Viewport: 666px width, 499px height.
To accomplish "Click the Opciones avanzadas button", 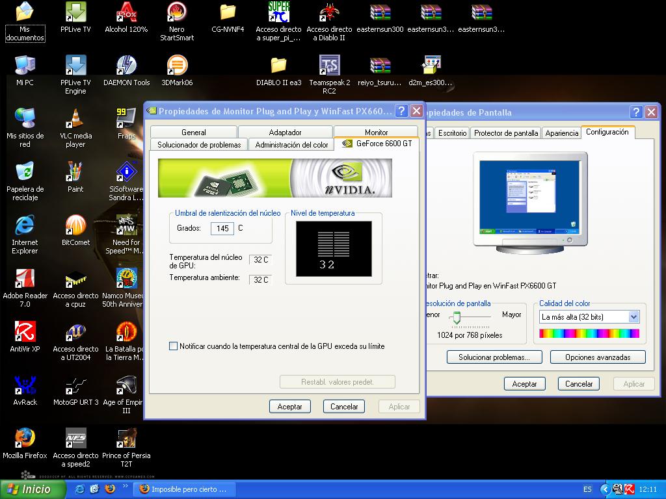I will click(597, 357).
